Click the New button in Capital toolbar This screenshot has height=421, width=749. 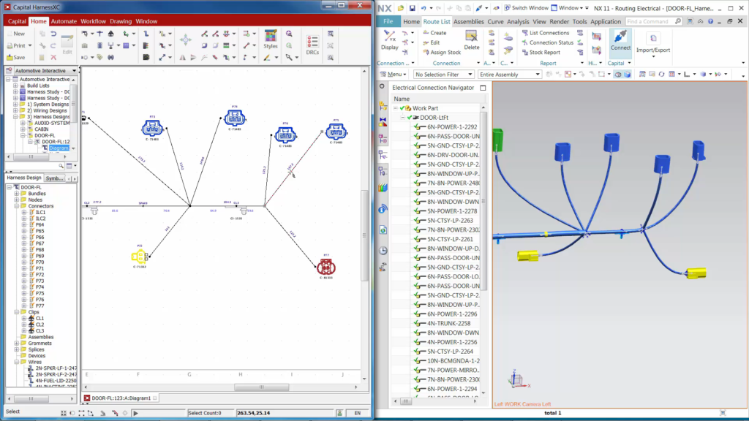point(16,34)
